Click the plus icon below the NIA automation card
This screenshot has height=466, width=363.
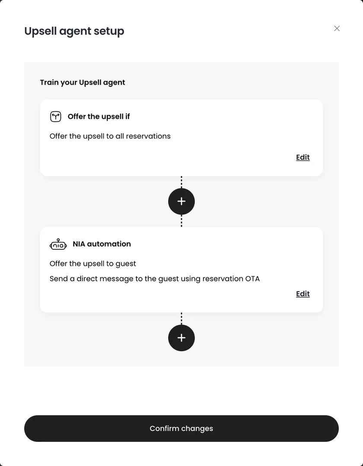tap(181, 338)
